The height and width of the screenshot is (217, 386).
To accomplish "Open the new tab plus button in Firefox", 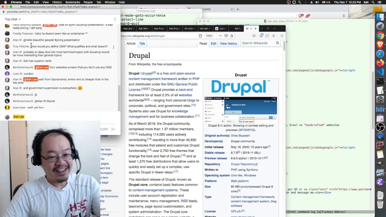I will 268,28.
